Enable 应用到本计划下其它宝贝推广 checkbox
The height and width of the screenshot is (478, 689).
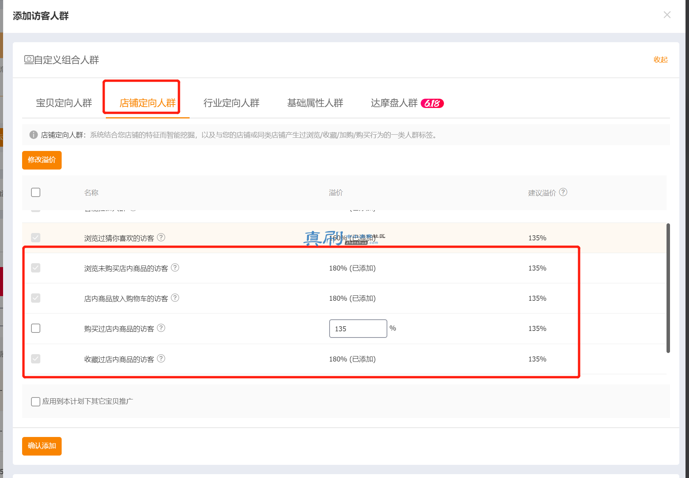[x=36, y=401]
